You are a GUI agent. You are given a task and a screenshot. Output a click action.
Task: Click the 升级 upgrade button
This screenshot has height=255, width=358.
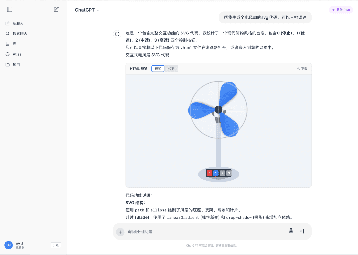[56, 245]
